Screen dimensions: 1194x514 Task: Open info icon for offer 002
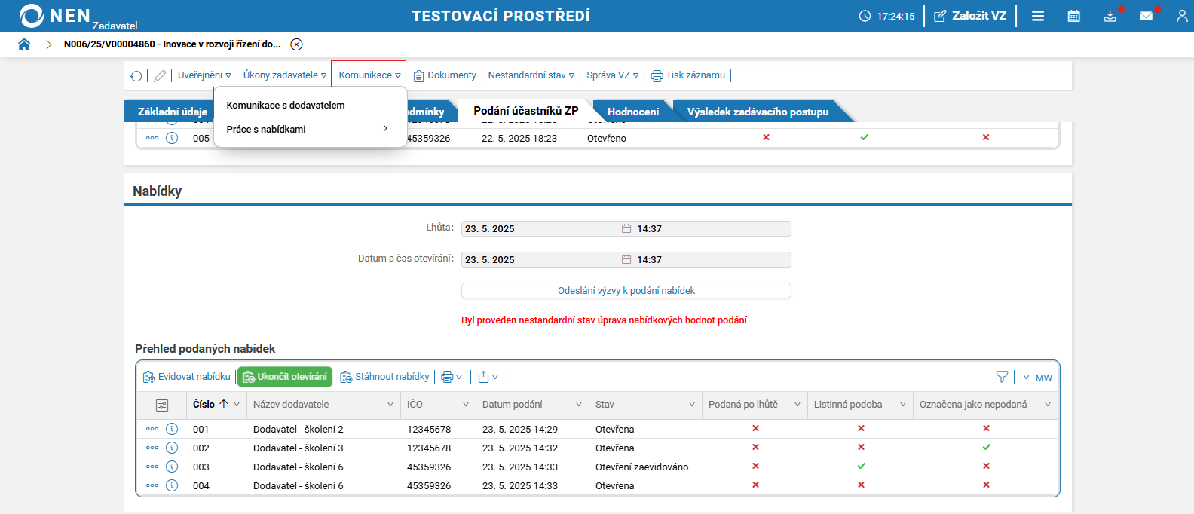pyautogui.click(x=172, y=448)
